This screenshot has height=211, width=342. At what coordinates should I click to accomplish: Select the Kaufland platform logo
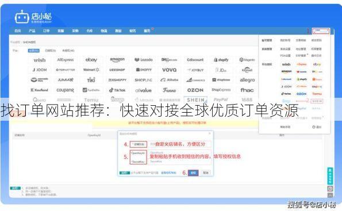(40, 90)
